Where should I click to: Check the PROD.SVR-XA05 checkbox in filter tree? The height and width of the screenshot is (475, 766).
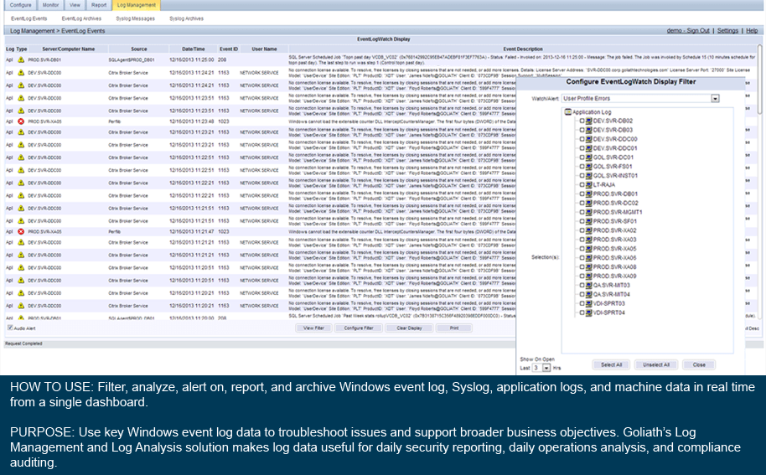[x=582, y=249]
